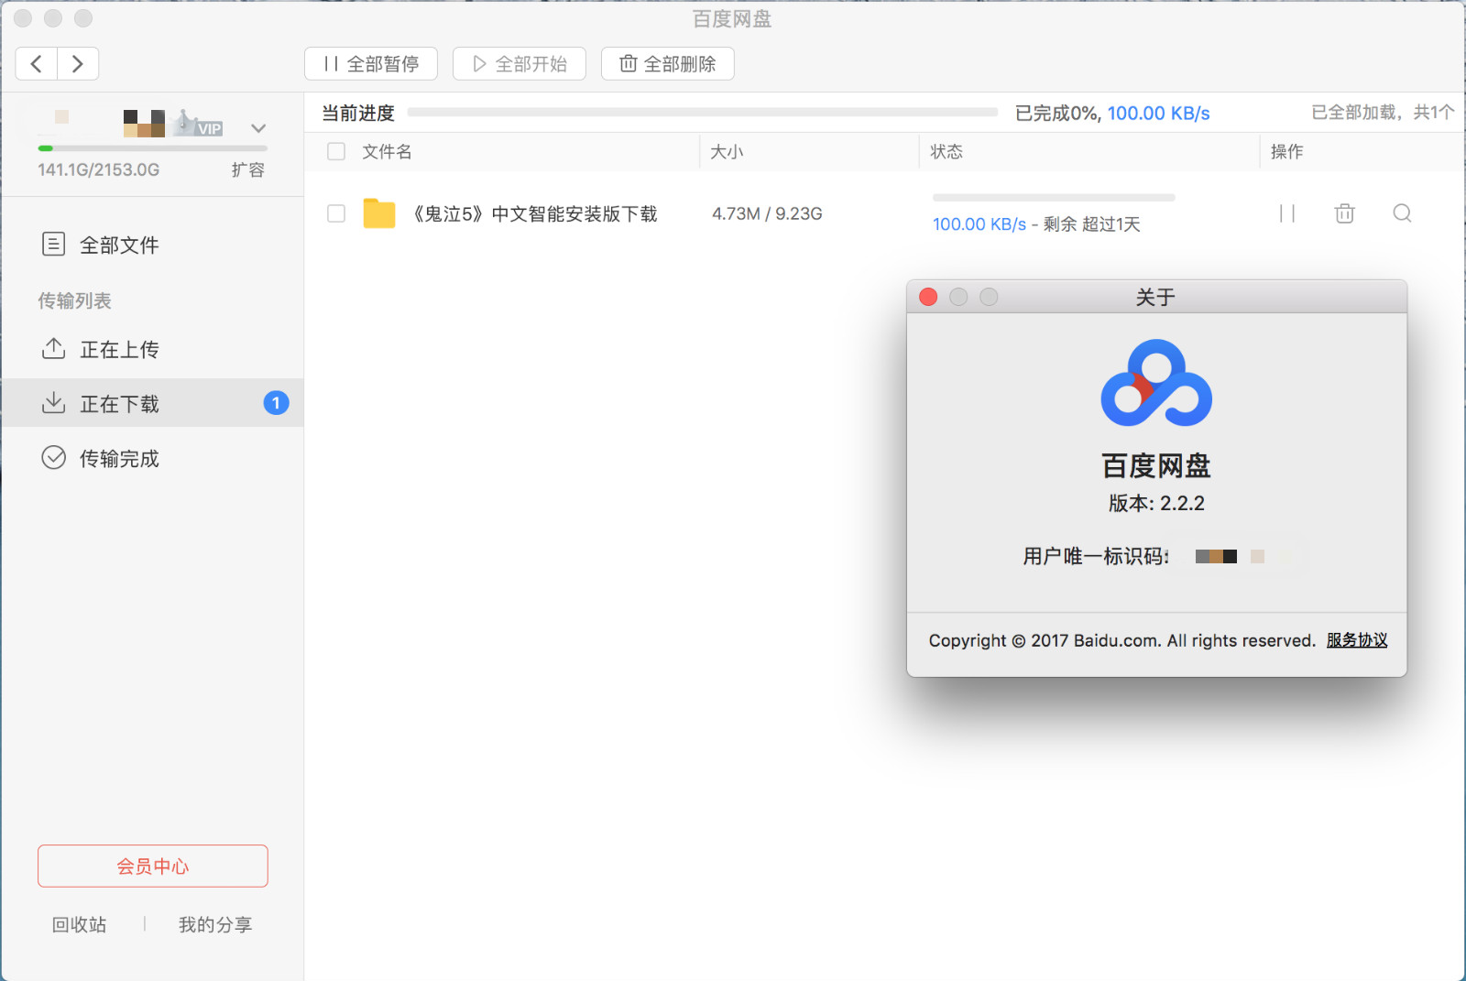Click the VIP badge icon

[200, 124]
